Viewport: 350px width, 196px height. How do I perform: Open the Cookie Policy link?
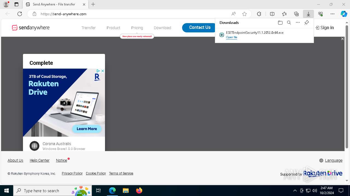96,173
